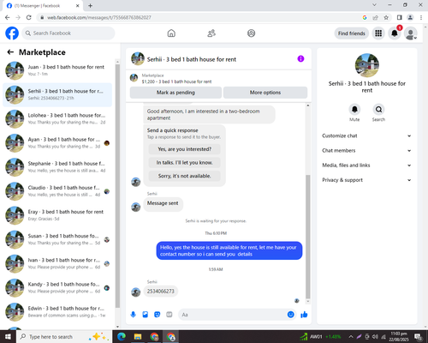Open Edwin's conversation in the list
Viewport: 428px width, 343px height.
(x=57, y=312)
